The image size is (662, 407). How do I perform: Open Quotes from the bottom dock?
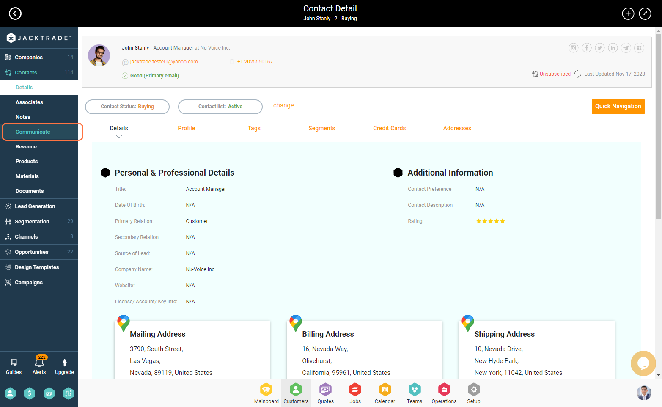326,393
